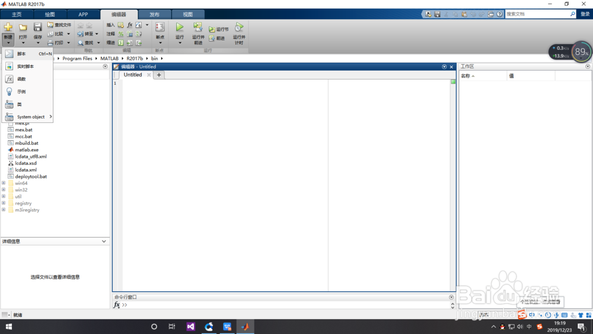
Task: Run script with green 运行 arrow
Action: pos(180,27)
